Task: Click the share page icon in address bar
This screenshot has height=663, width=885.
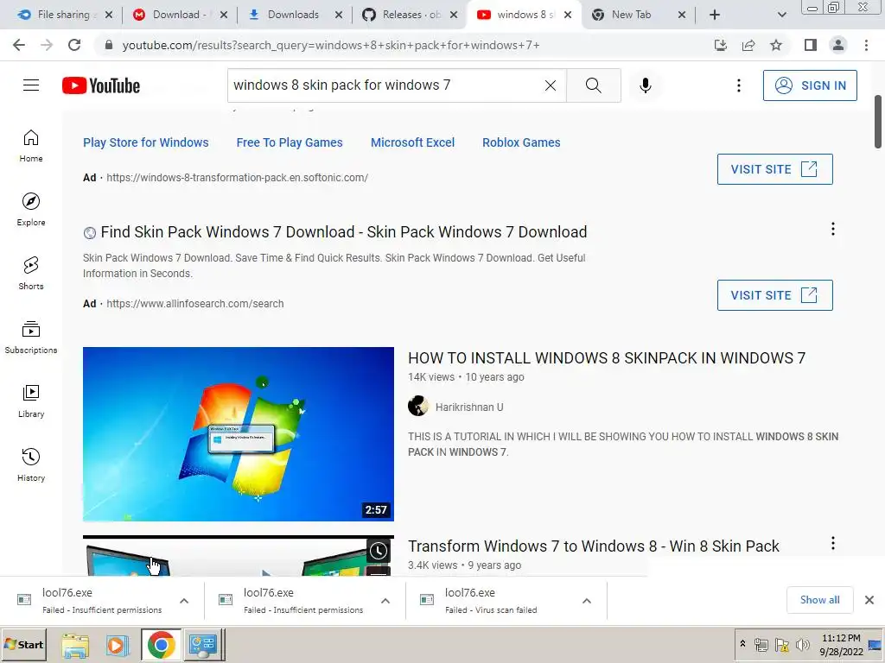Action: [x=748, y=45]
